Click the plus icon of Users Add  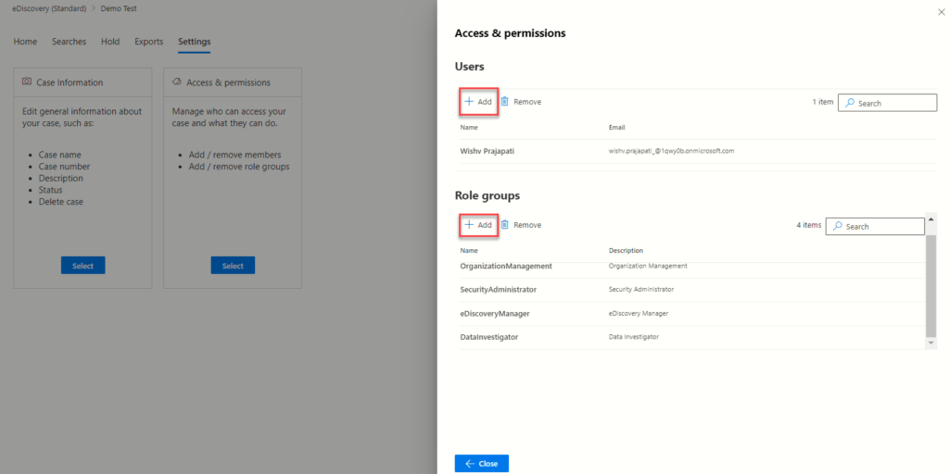pos(468,102)
